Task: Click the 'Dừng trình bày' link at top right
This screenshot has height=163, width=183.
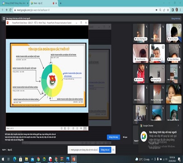Action: pos(176,19)
